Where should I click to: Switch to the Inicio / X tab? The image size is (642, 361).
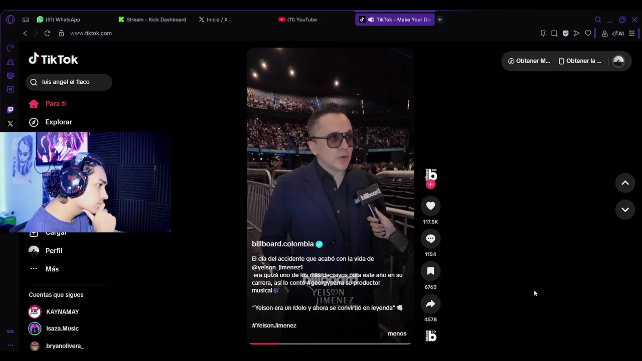213,20
